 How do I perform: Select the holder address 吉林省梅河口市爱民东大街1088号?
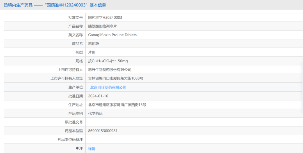point(116,78)
